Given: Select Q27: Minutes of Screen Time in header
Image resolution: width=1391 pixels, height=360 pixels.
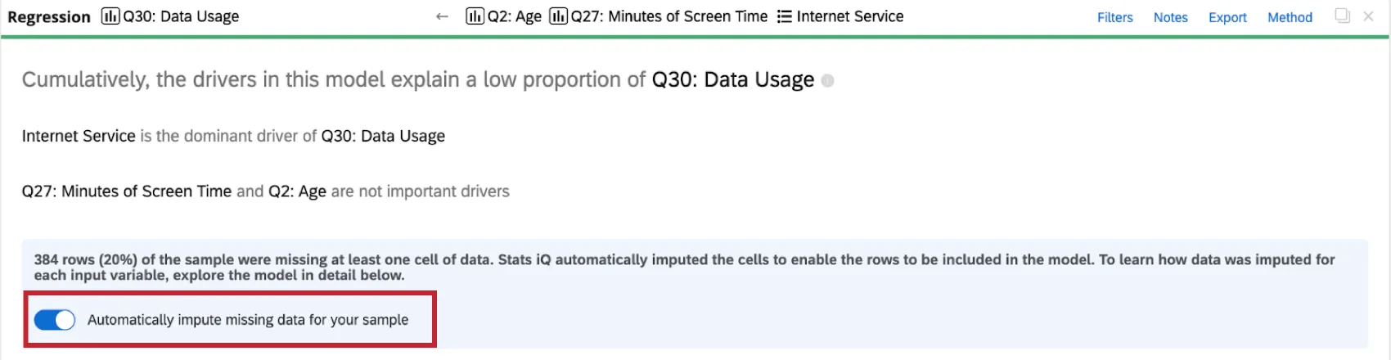Looking at the screenshot, I should pos(669,16).
